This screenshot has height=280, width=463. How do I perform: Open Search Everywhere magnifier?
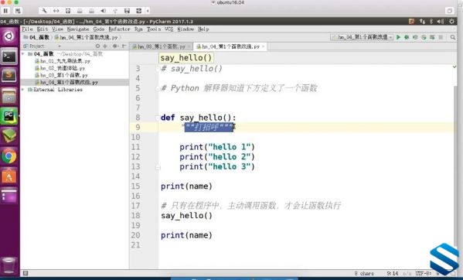[453, 37]
